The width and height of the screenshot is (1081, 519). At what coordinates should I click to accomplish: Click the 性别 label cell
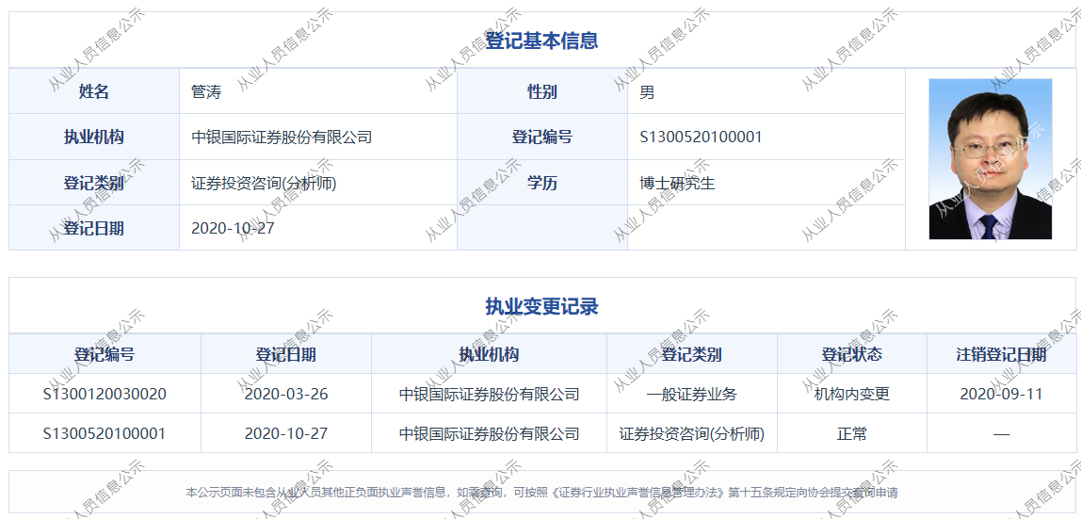point(541,91)
